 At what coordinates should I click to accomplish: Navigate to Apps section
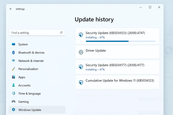point(37,77)
